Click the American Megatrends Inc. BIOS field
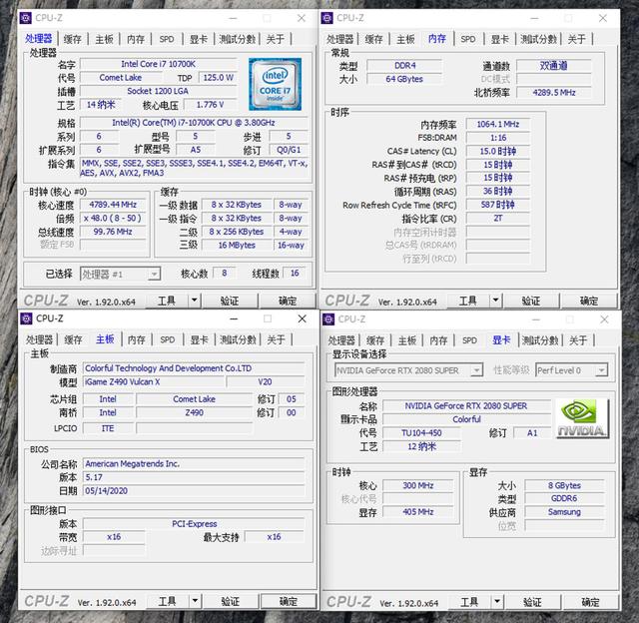 (x=194, y=463)
